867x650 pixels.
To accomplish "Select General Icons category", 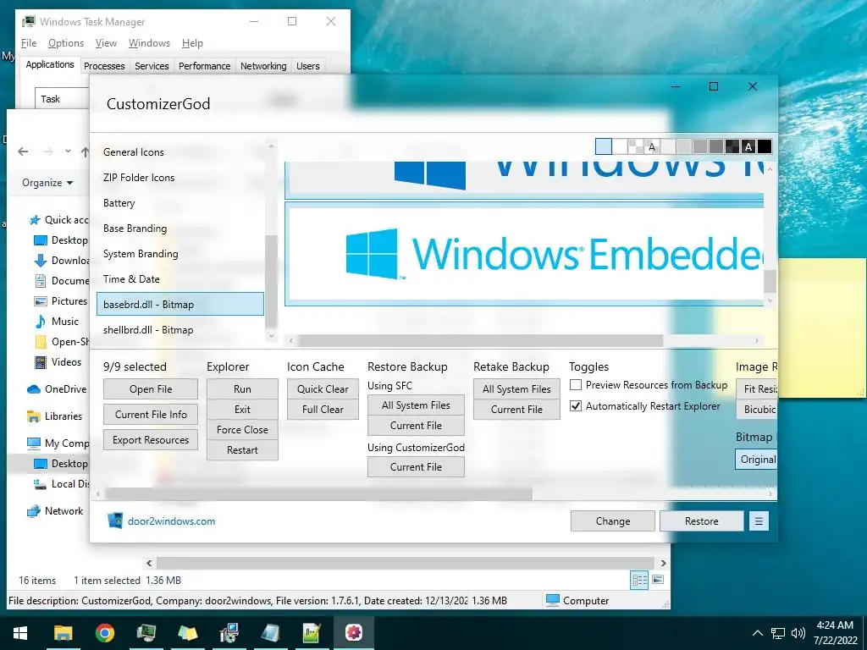I will coord(180,152).
